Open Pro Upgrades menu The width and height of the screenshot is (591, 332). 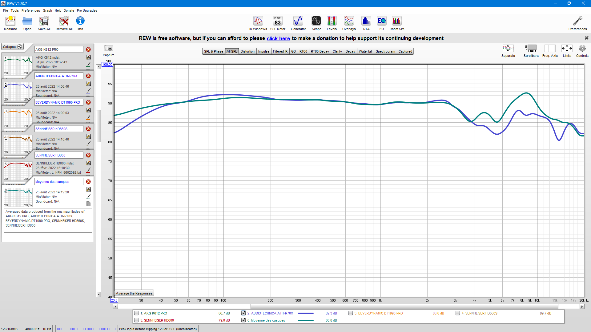[87, 10]
